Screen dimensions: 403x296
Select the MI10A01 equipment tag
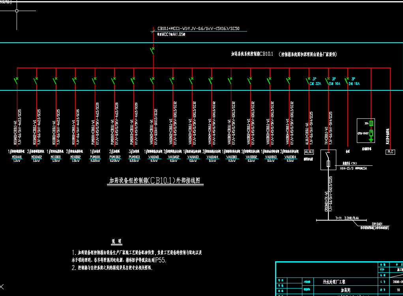(x=17, y=157)
